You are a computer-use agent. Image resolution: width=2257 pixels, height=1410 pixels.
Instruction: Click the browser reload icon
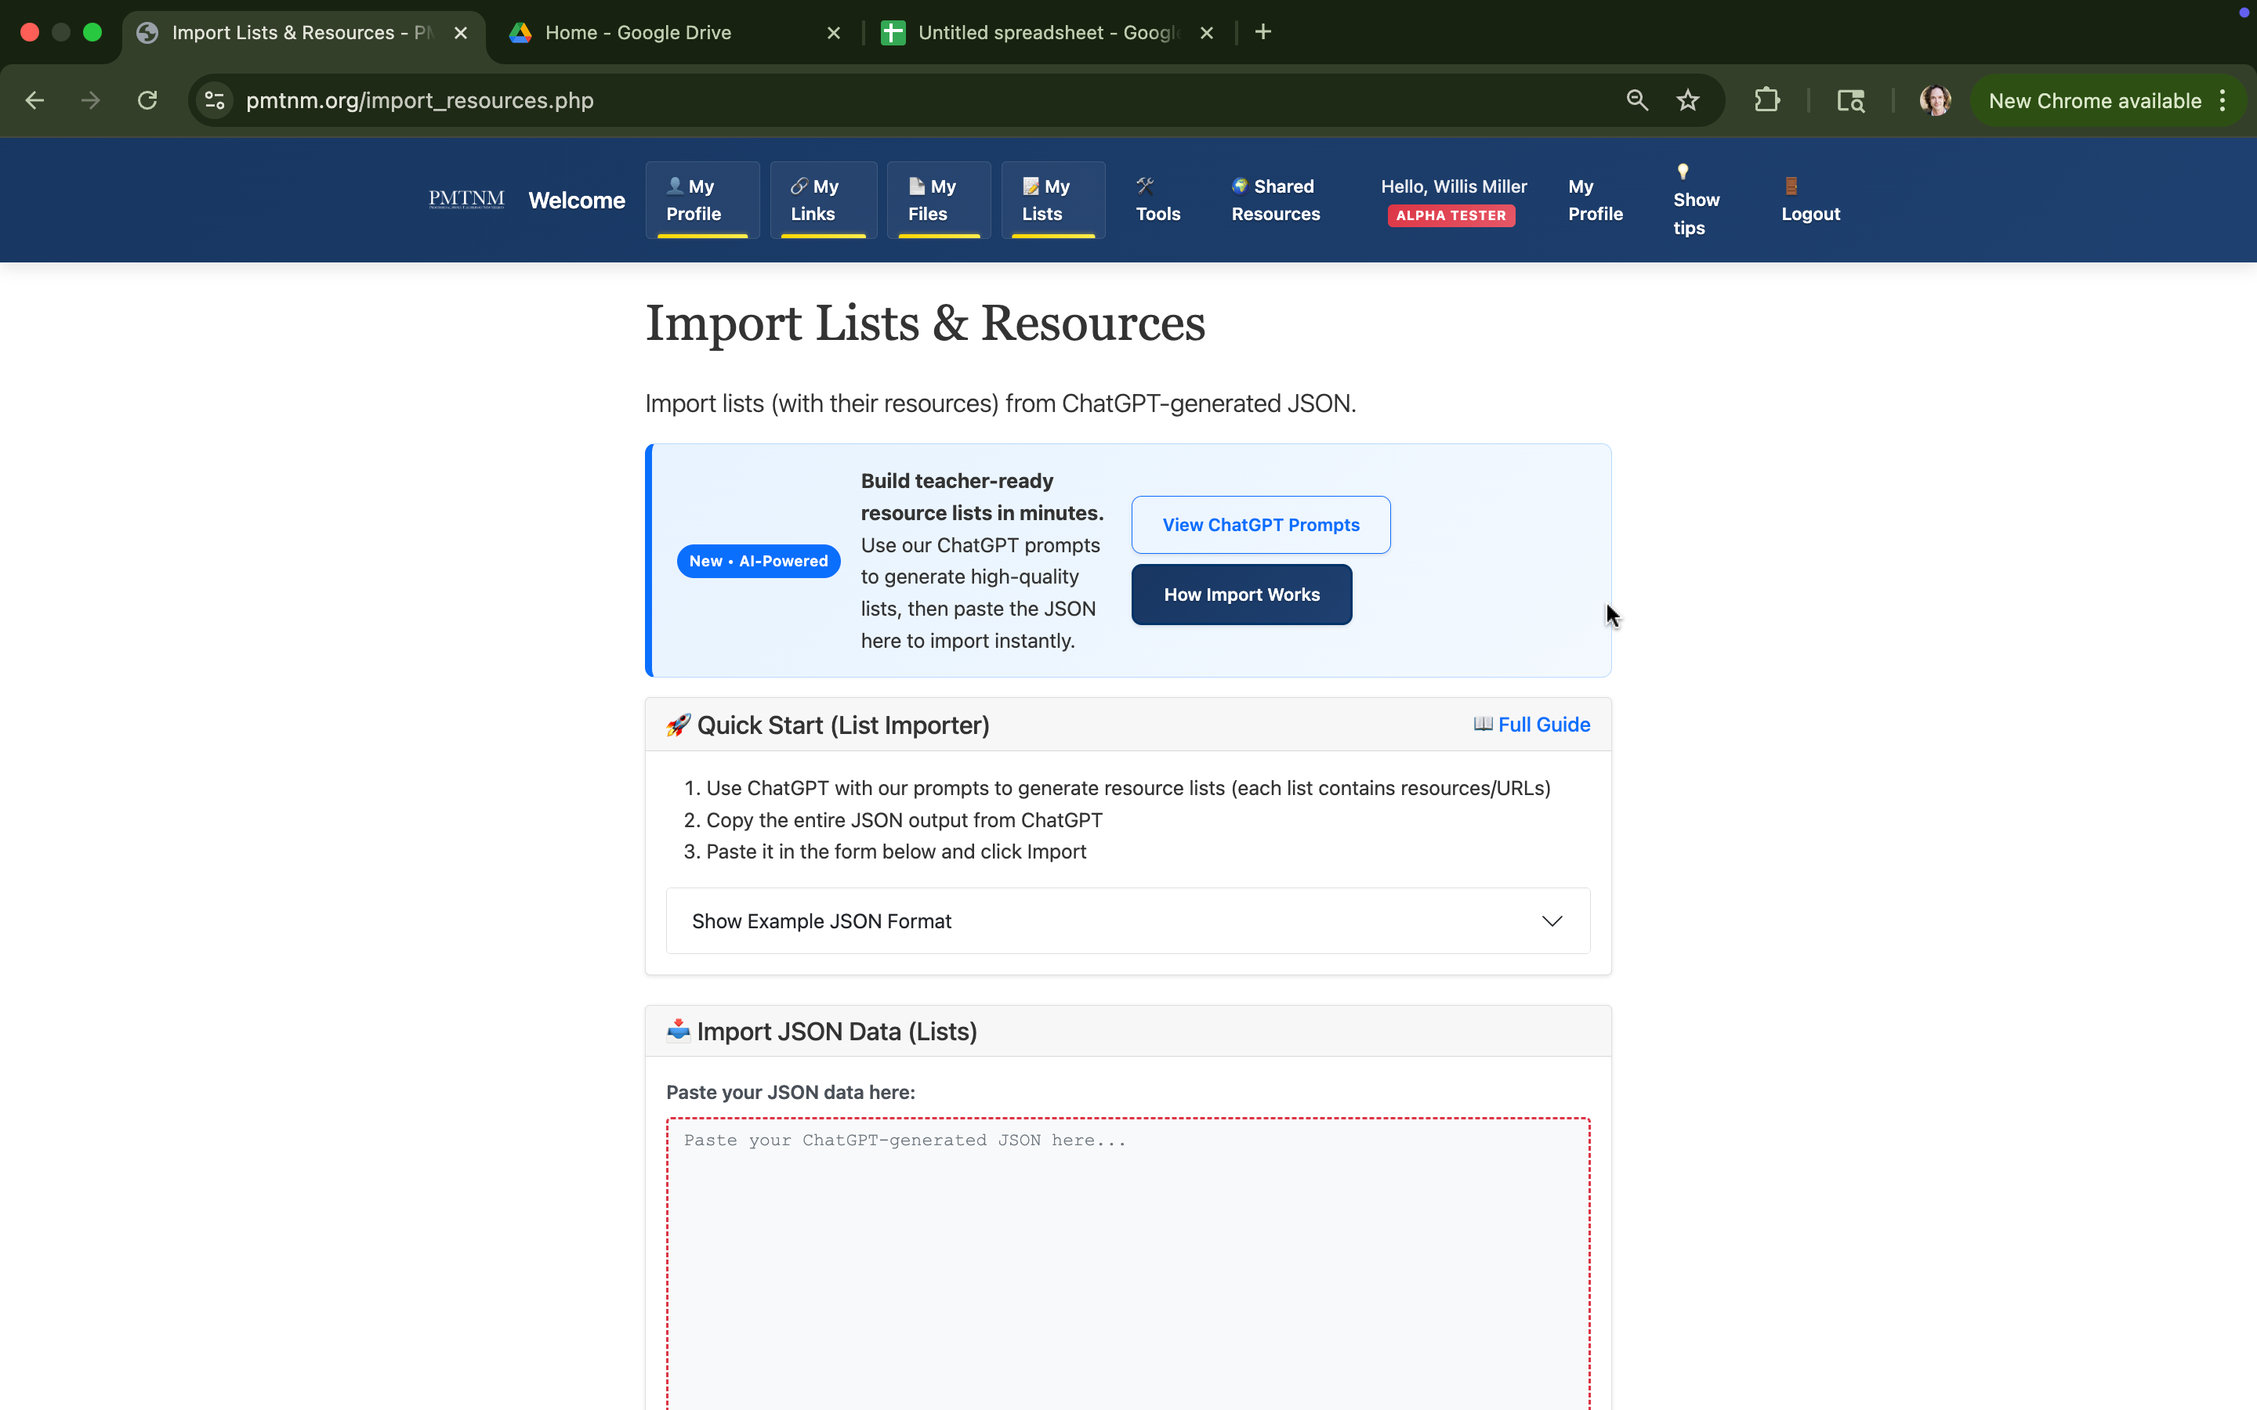(147, 101)
